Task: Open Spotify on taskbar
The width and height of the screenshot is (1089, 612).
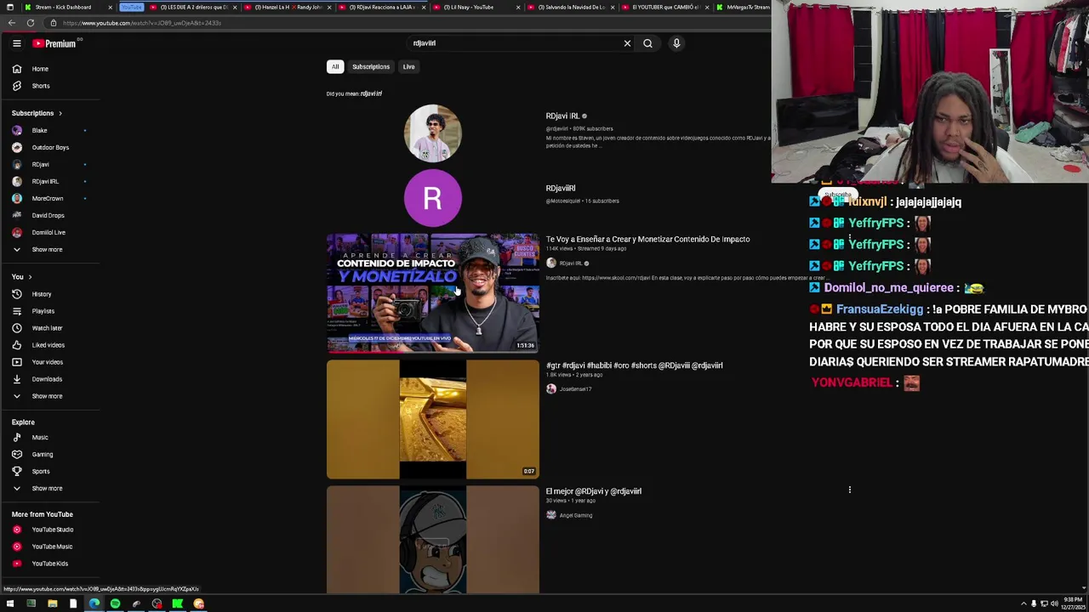Action: click(115, 603)
